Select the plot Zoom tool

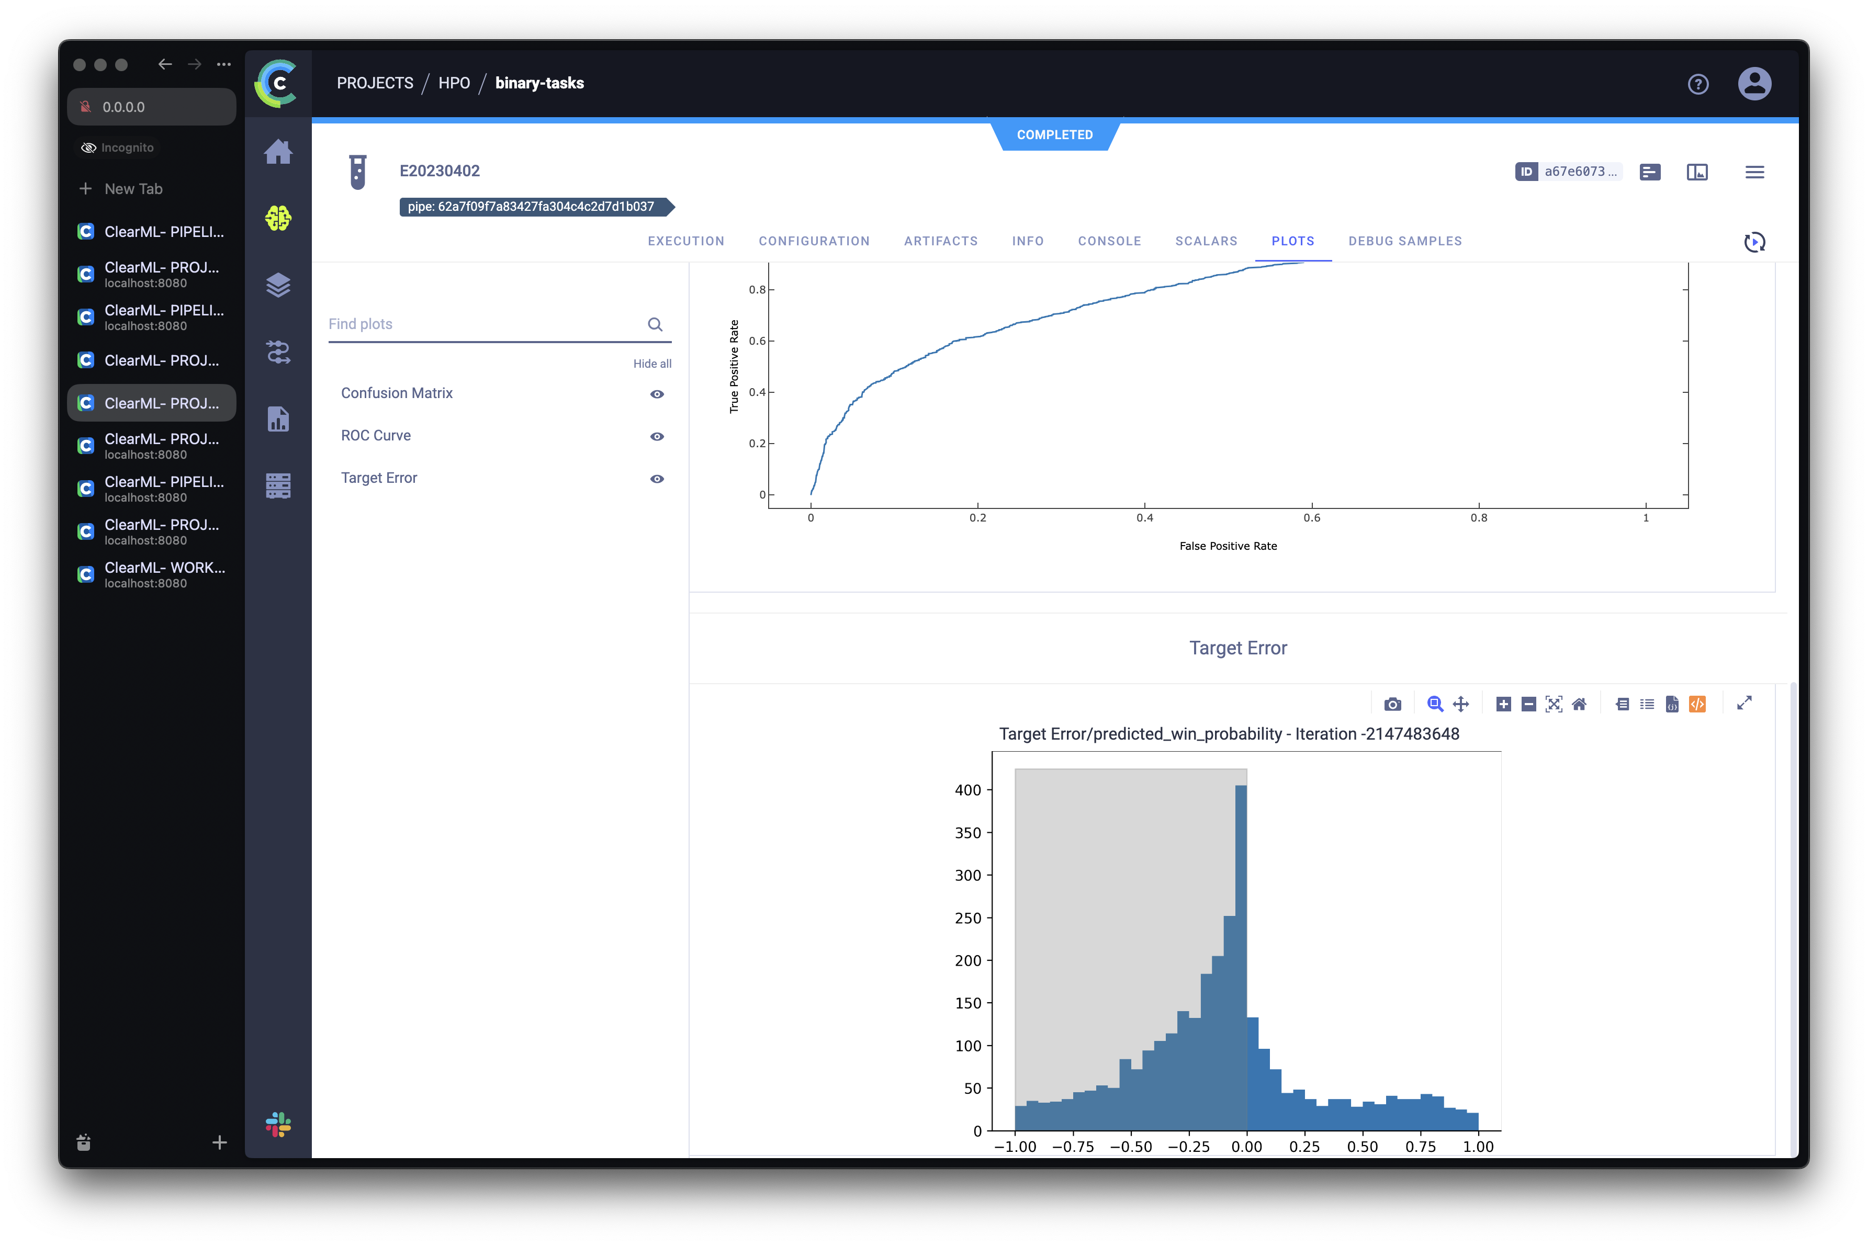tap(1435, 704)
